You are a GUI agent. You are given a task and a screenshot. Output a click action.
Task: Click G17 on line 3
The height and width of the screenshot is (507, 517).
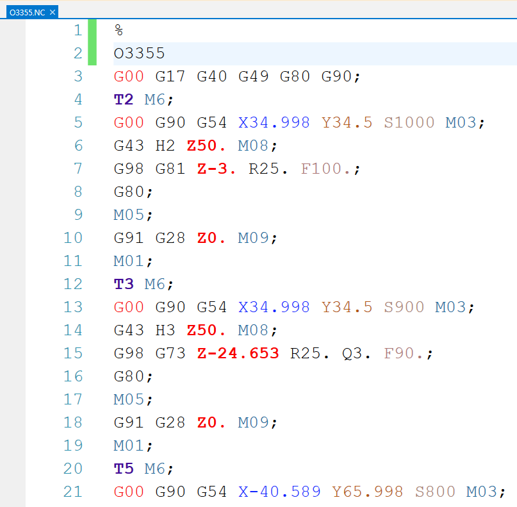coord(170,76)
